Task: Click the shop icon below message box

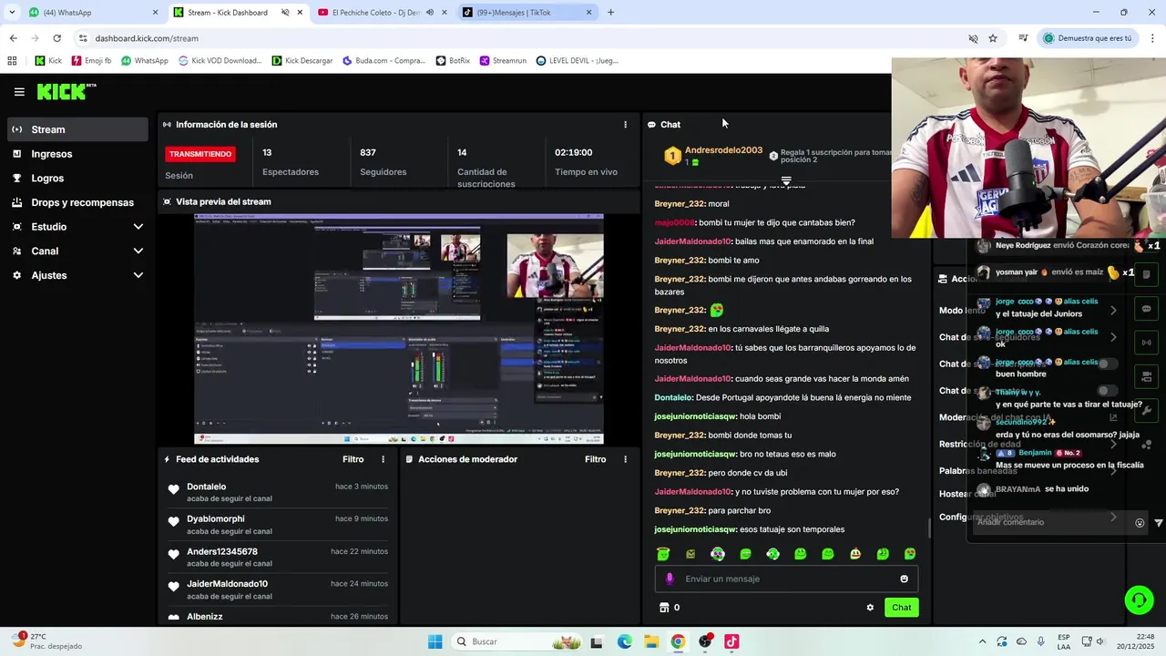Action: (664, 608)
